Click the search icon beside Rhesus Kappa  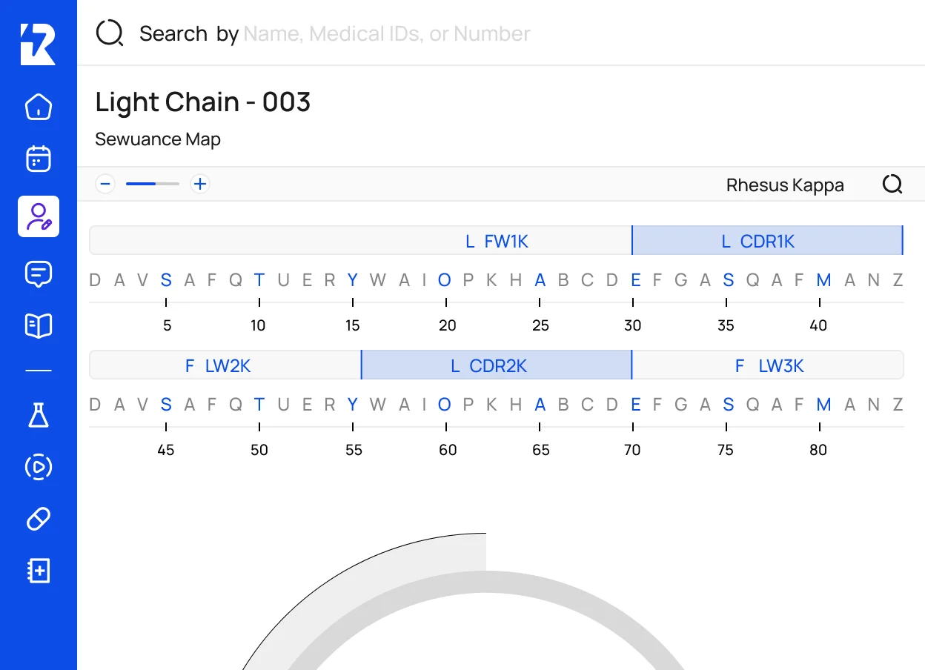coord(892,184)
